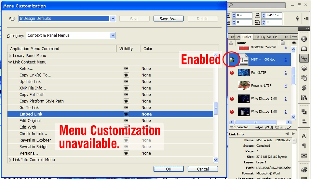Screen dimensions: 311x179
Task: Toggle visibility eye for Copy Link(s) To...
Action: [x=126, y=75]
